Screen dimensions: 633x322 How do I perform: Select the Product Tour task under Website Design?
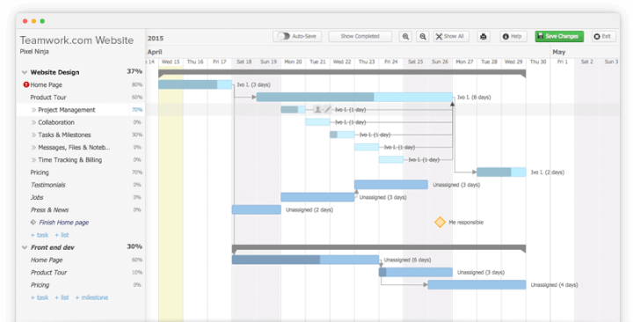(x=48, y=98)
